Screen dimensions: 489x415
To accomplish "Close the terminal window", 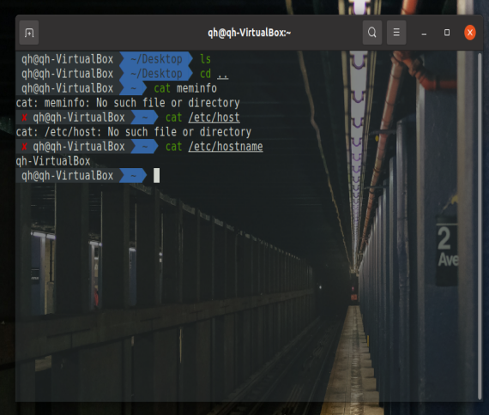I will click(470, 33).
